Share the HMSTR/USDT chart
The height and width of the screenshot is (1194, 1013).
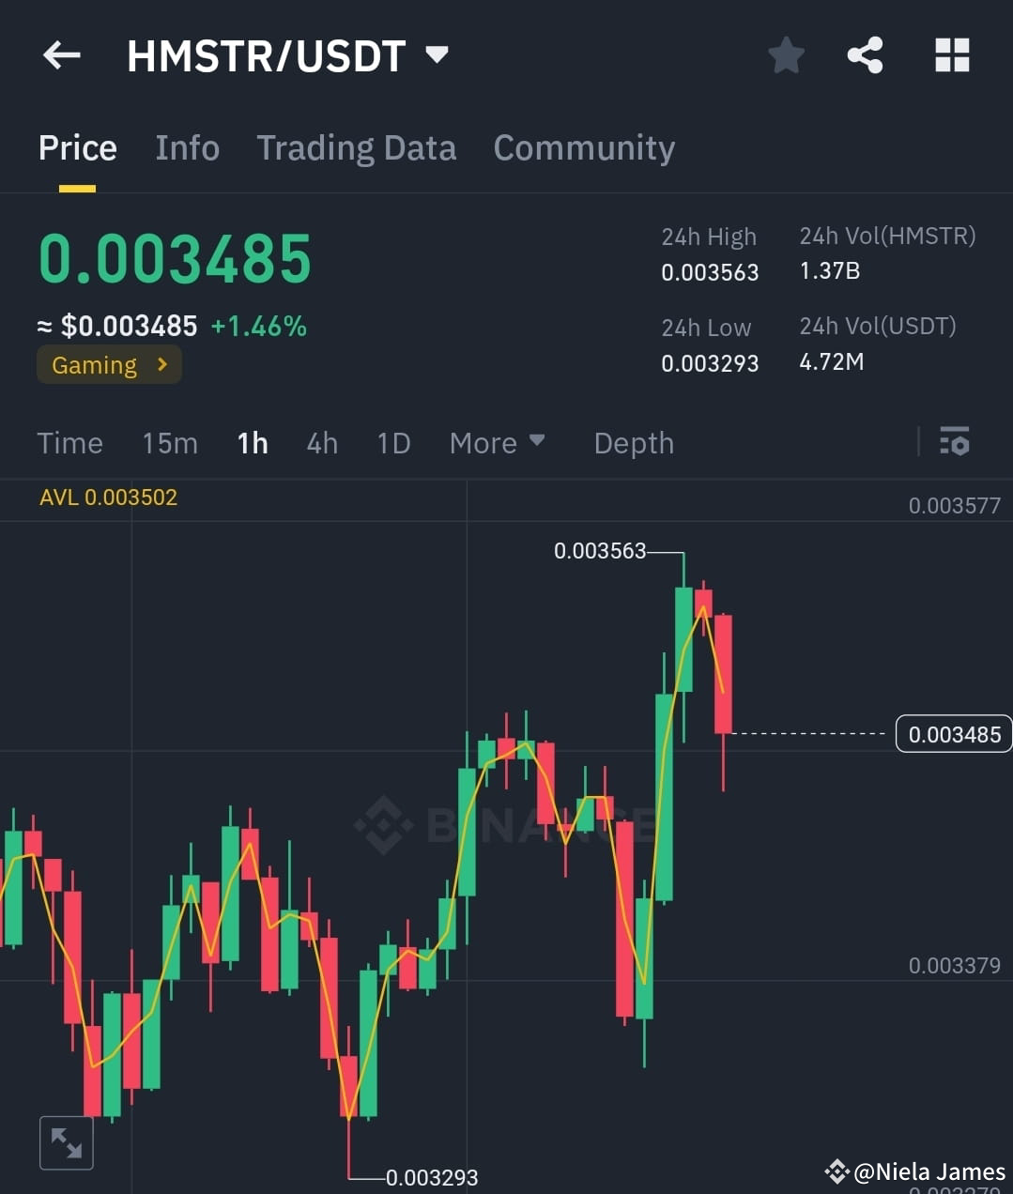[865, 55]
